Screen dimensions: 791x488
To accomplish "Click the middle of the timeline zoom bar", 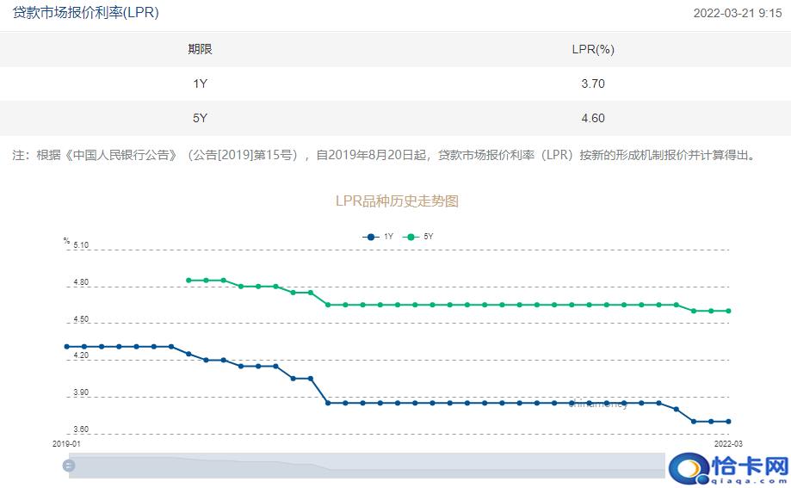I will (x=366, y=466).
